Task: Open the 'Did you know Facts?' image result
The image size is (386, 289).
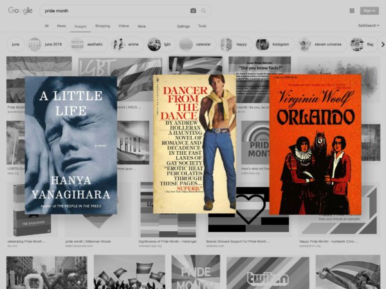Action: coord(259,66)
